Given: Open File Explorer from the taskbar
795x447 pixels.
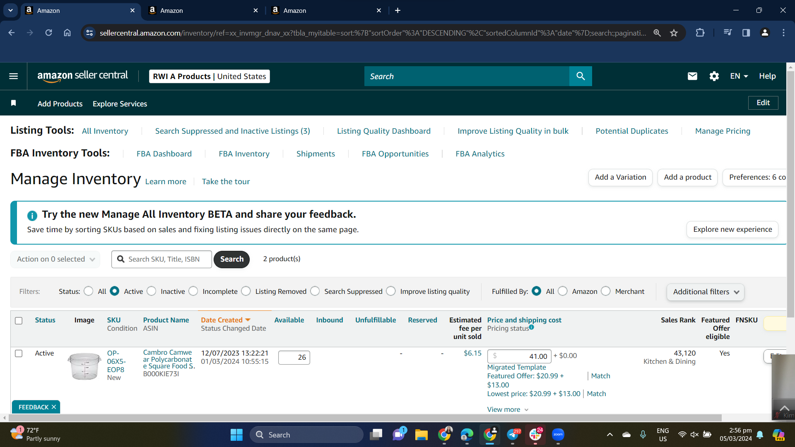Looking at the screenshot, I should [x=422, y=435].
